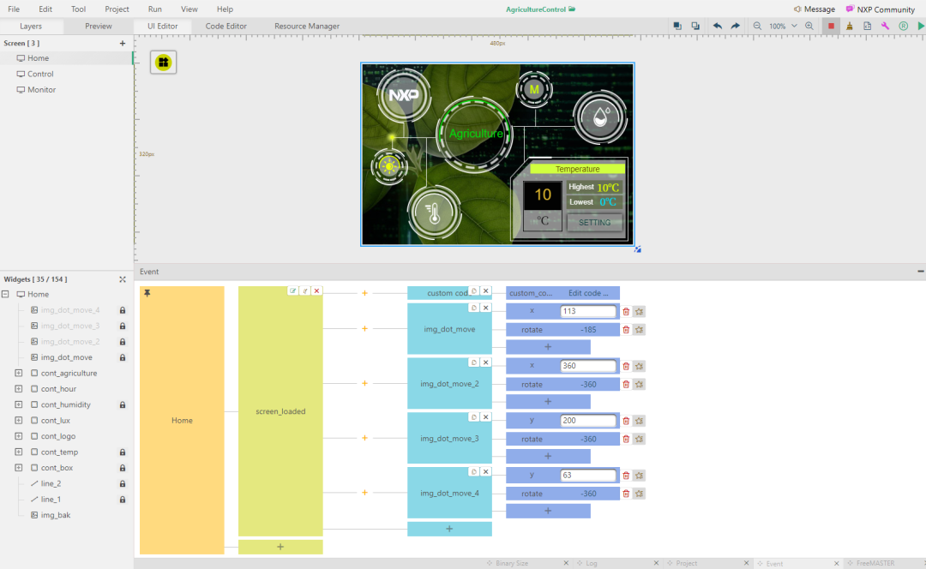Click Edit code button for custom code
This screenshot has height=569, width=926.
point(588,293)
